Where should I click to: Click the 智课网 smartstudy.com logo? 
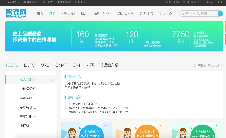coord(16,13)
